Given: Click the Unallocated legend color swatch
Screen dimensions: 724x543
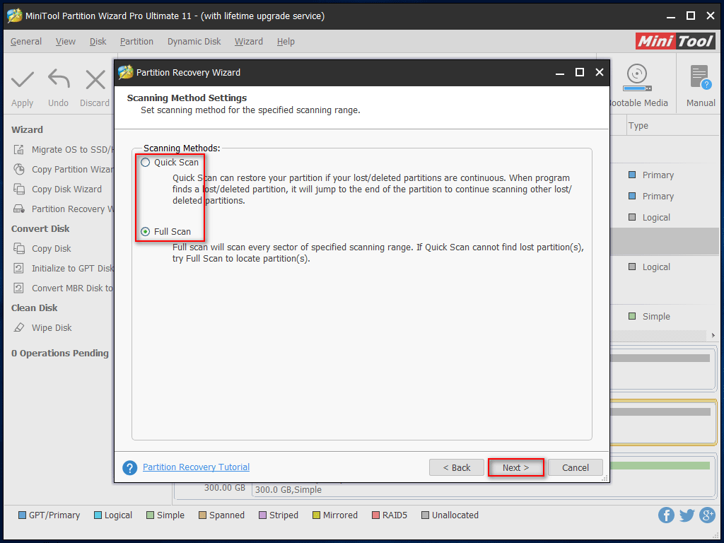Looking at the screenshot, I should pyautogui.click(x=425, y=515).
